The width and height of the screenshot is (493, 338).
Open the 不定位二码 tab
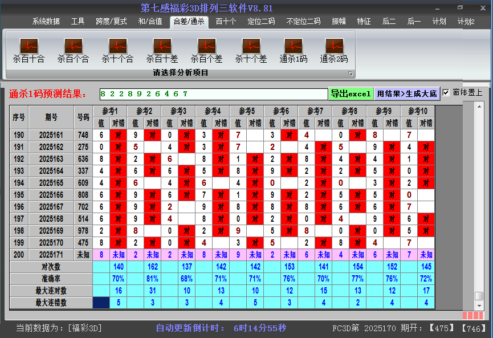(x=303, y=22)
